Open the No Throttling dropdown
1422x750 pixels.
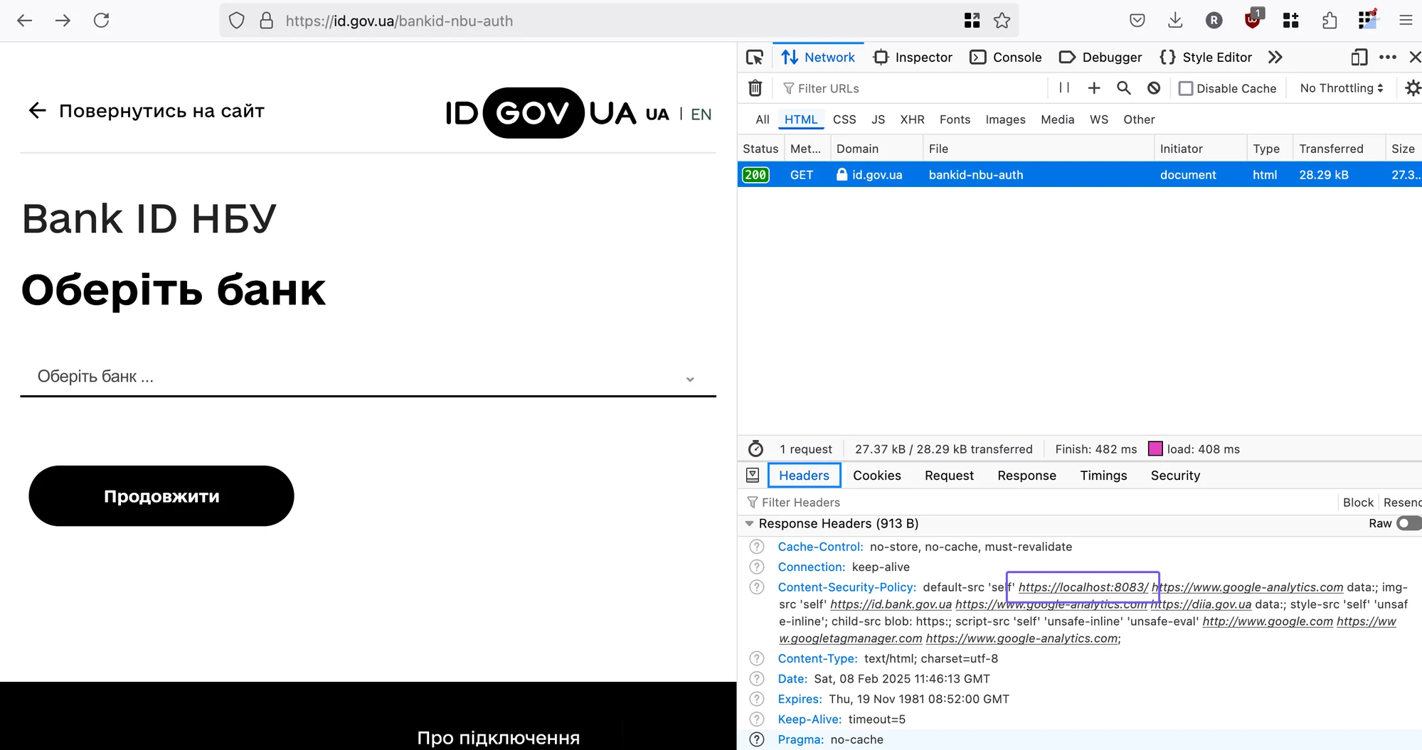tap(1341, 88)
